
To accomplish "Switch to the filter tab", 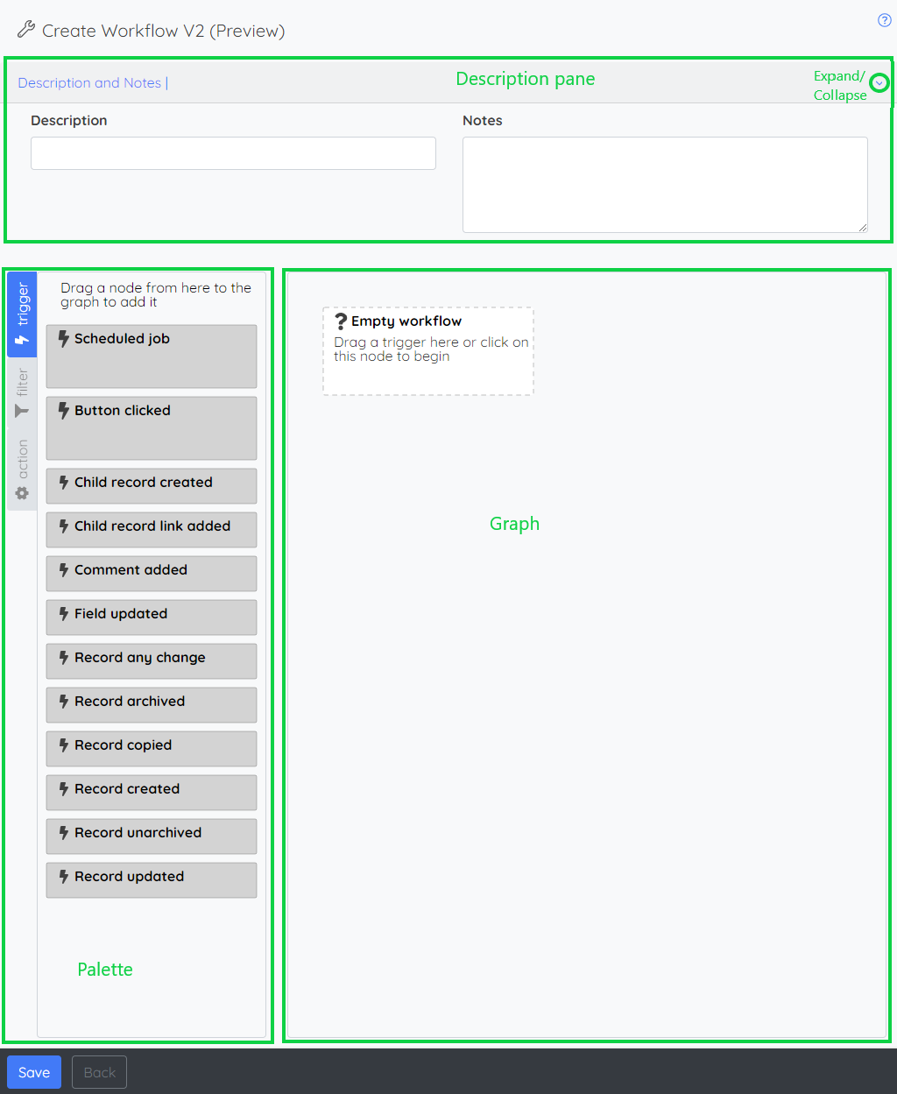I will [x=22, y=385].
